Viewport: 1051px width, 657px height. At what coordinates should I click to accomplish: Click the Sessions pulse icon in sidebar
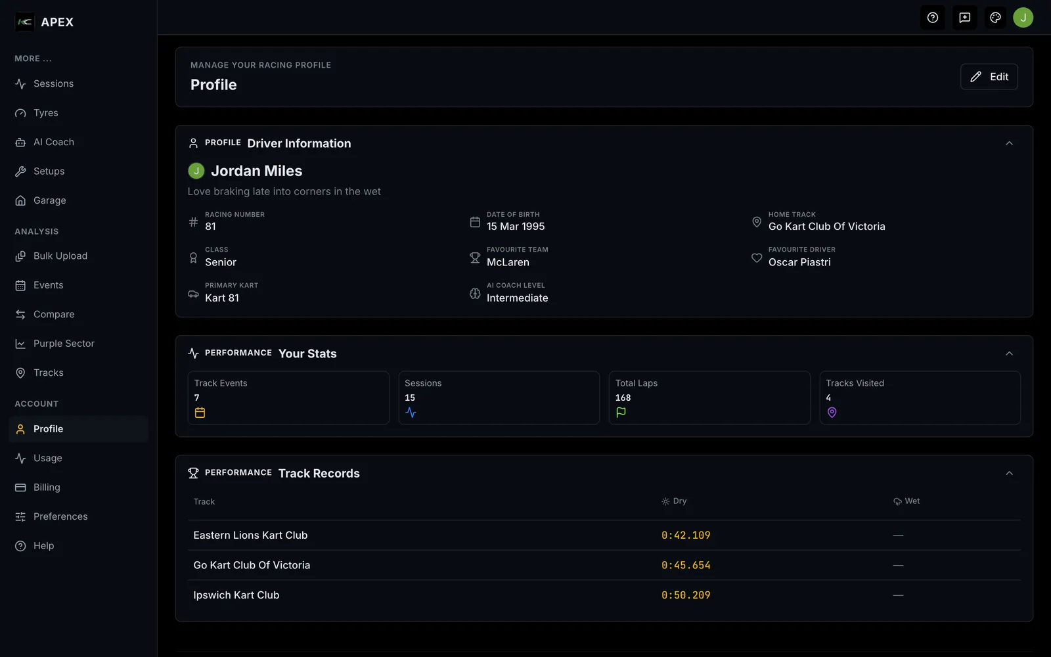[x=20, y=84]
